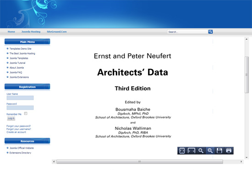The height and width of the screenshot is (170, 252).
Task: Open the Templates Demo Site link
Action: [21, 49]
